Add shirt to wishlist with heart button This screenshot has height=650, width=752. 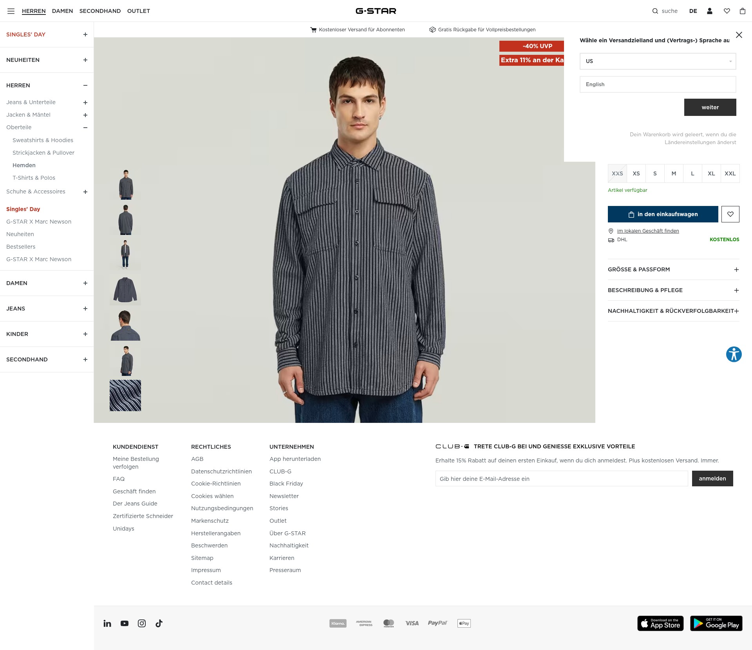(x=730, y=214)
